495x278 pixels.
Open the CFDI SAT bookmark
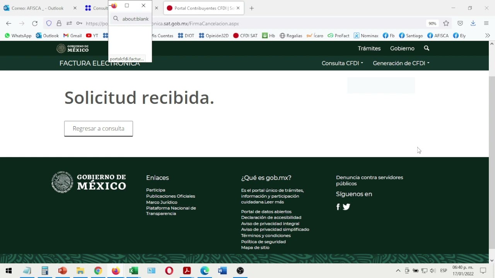pos(246,36)
